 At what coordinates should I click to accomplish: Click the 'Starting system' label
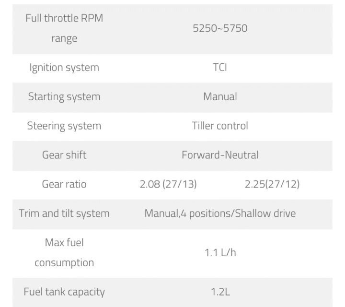64,97
